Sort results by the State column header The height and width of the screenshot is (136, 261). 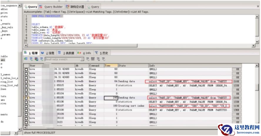(x=133, y=66)
